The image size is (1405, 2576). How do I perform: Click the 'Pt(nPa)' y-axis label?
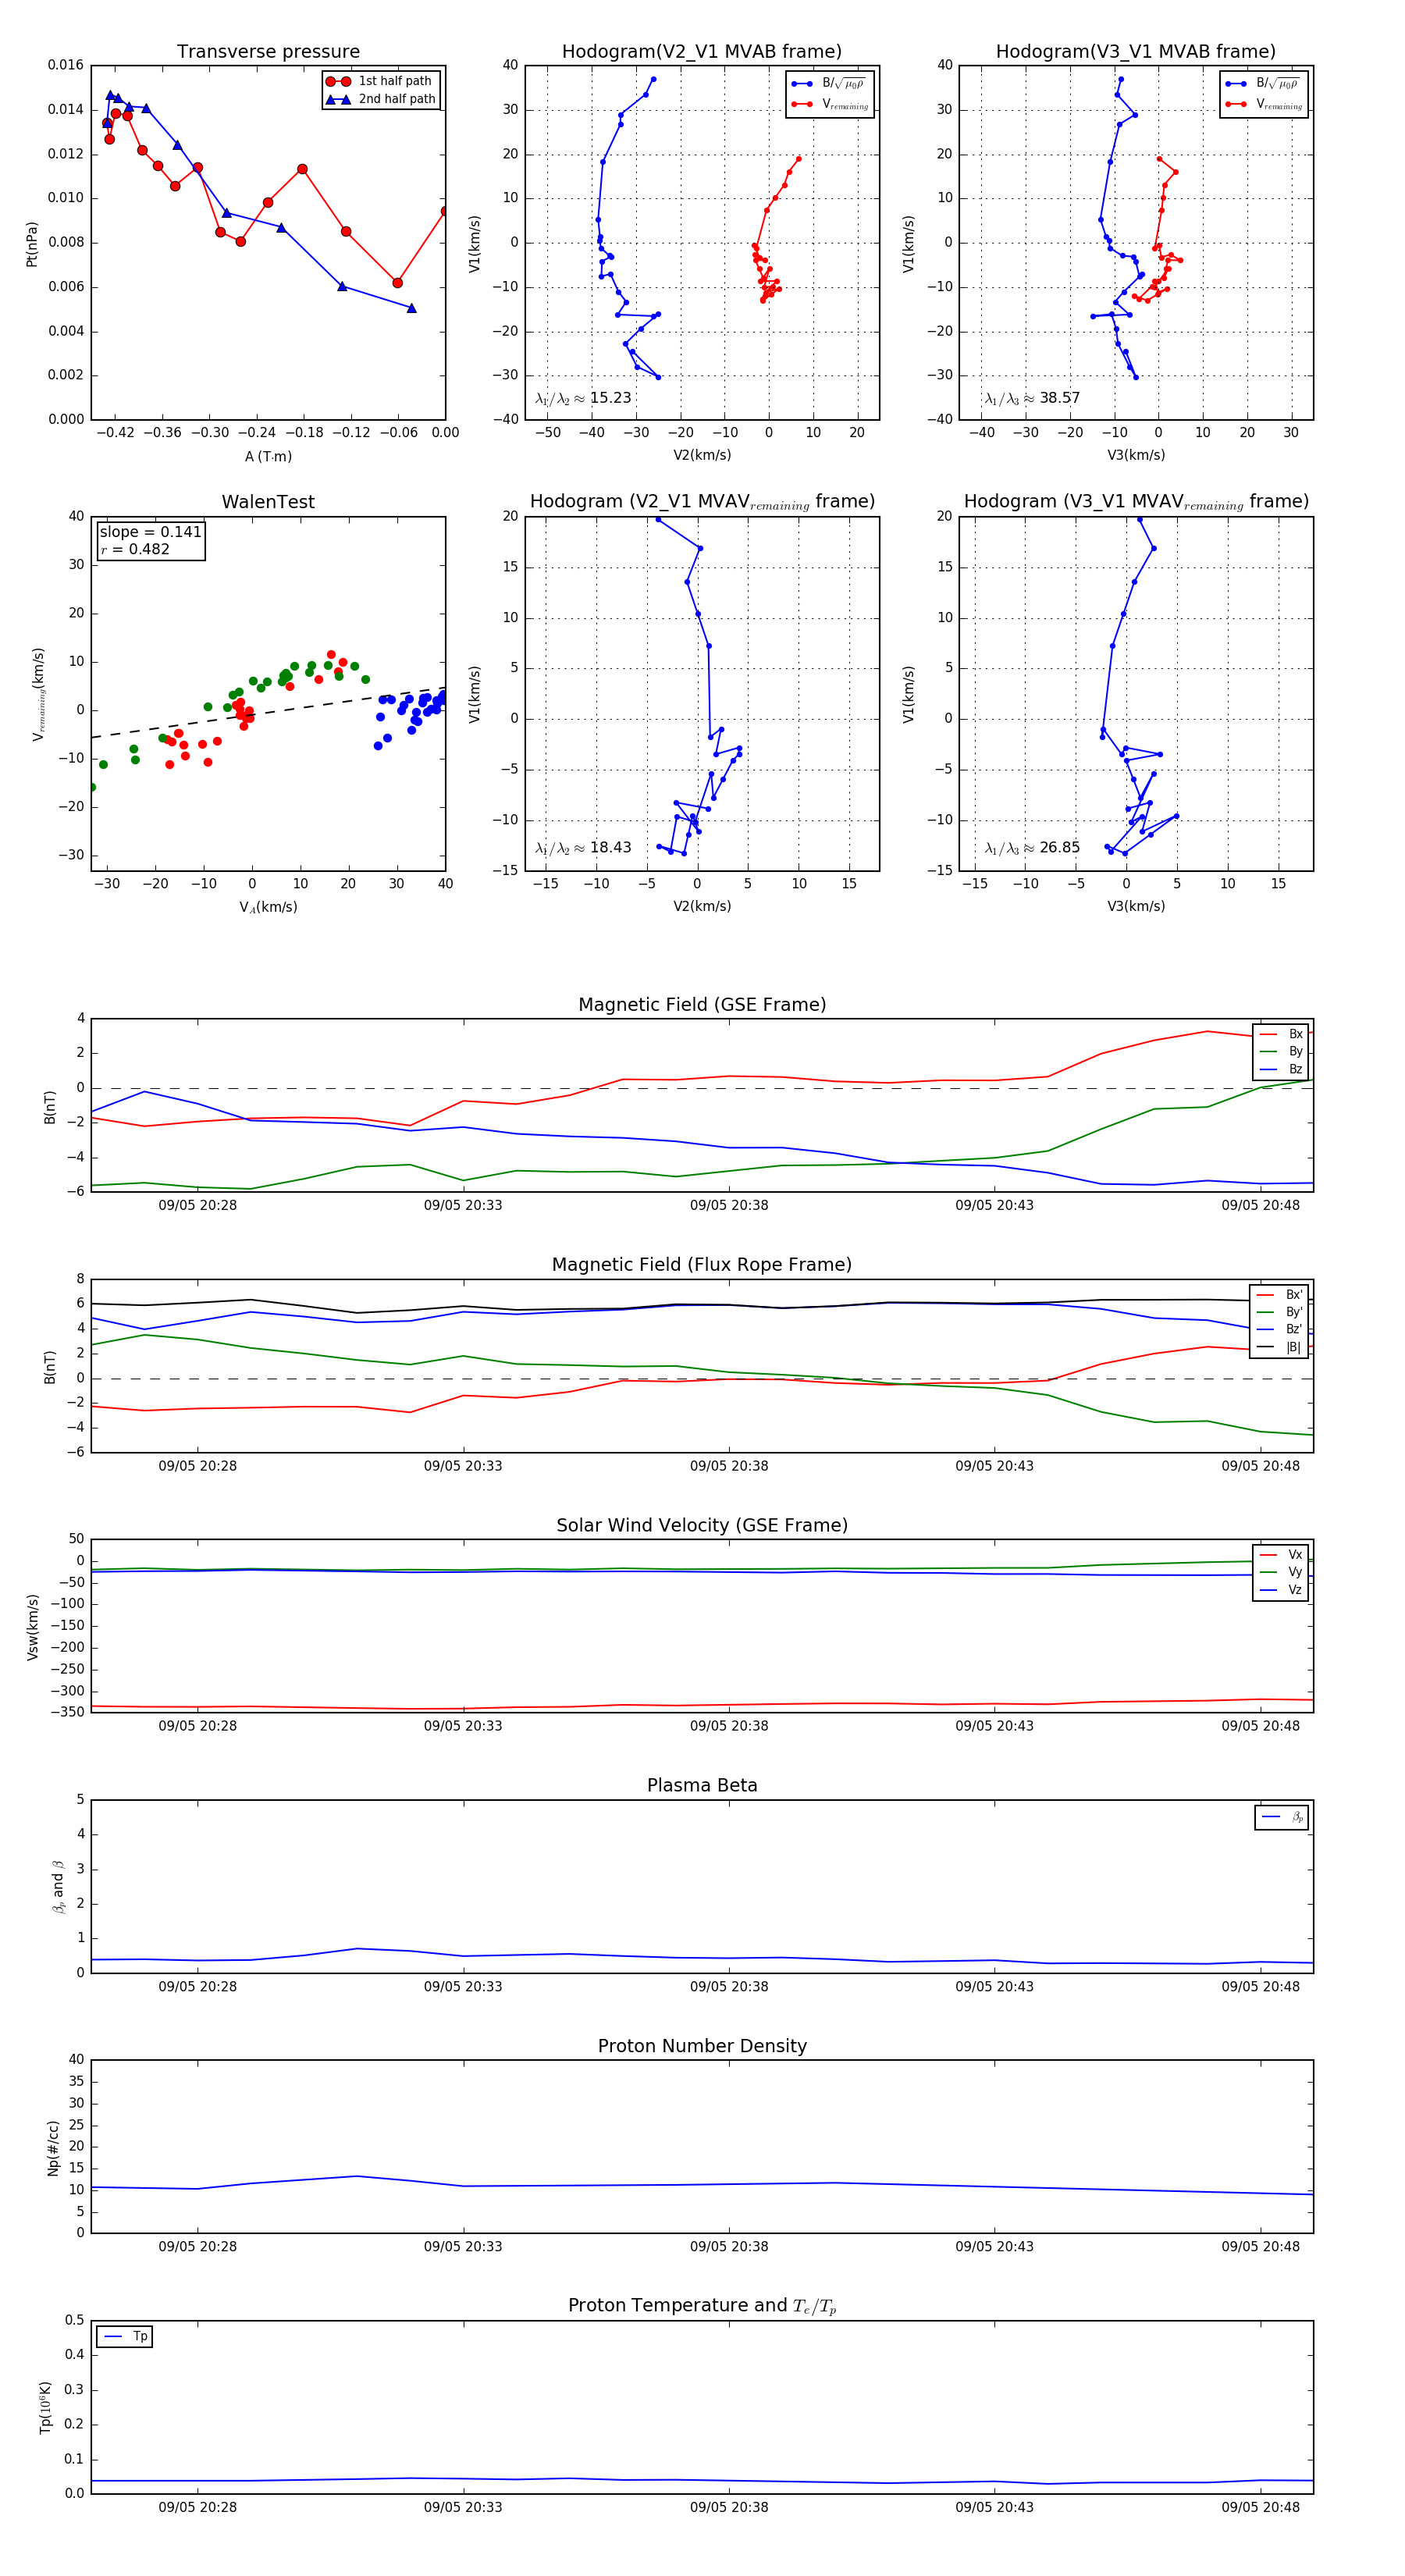[x=31, y=244]
